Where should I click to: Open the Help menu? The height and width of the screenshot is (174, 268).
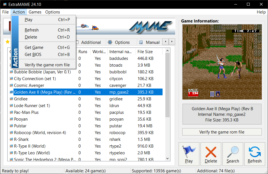click(261, 12)
